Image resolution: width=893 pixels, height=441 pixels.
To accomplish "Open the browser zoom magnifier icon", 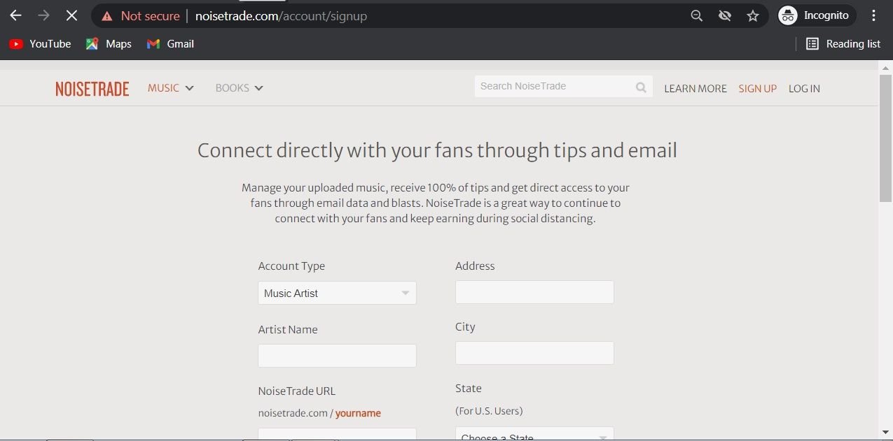I will tap(696, 15).
